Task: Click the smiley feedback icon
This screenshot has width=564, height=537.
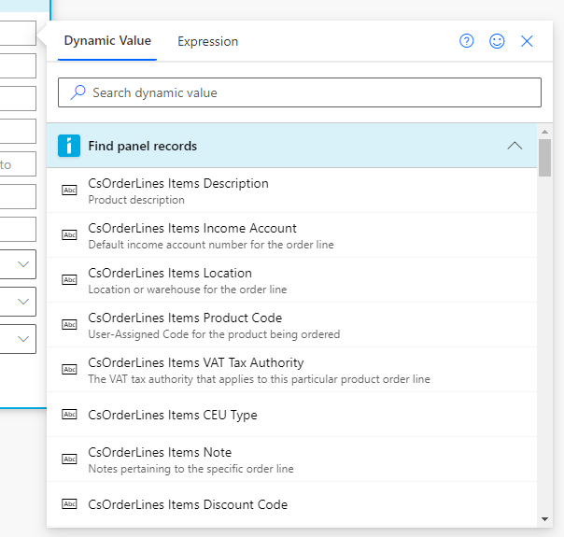Action: pyautogui.click(x=497, y=41)
